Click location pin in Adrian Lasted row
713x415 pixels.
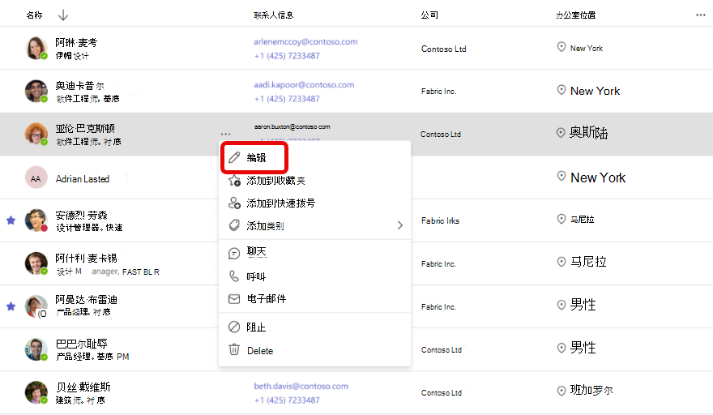click(x=561, y=176)
